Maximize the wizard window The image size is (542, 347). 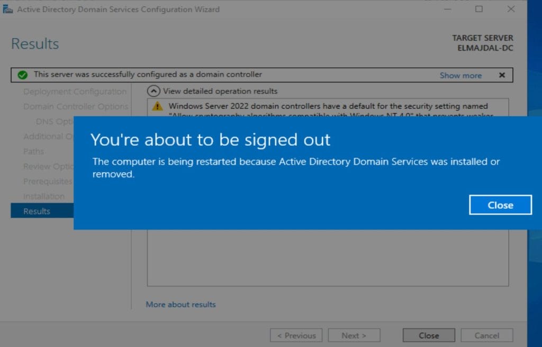click(478, 9)
